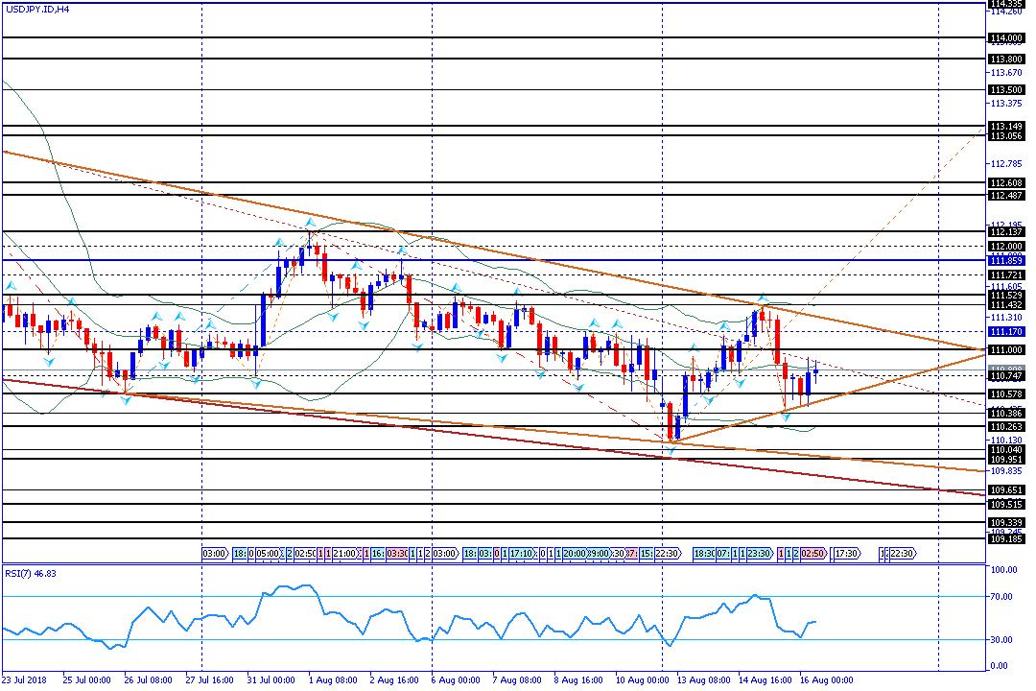Screen dimensions: 1036x691
Task: Select the RSI(7) 46.83 indicator label
Action: 31,573
